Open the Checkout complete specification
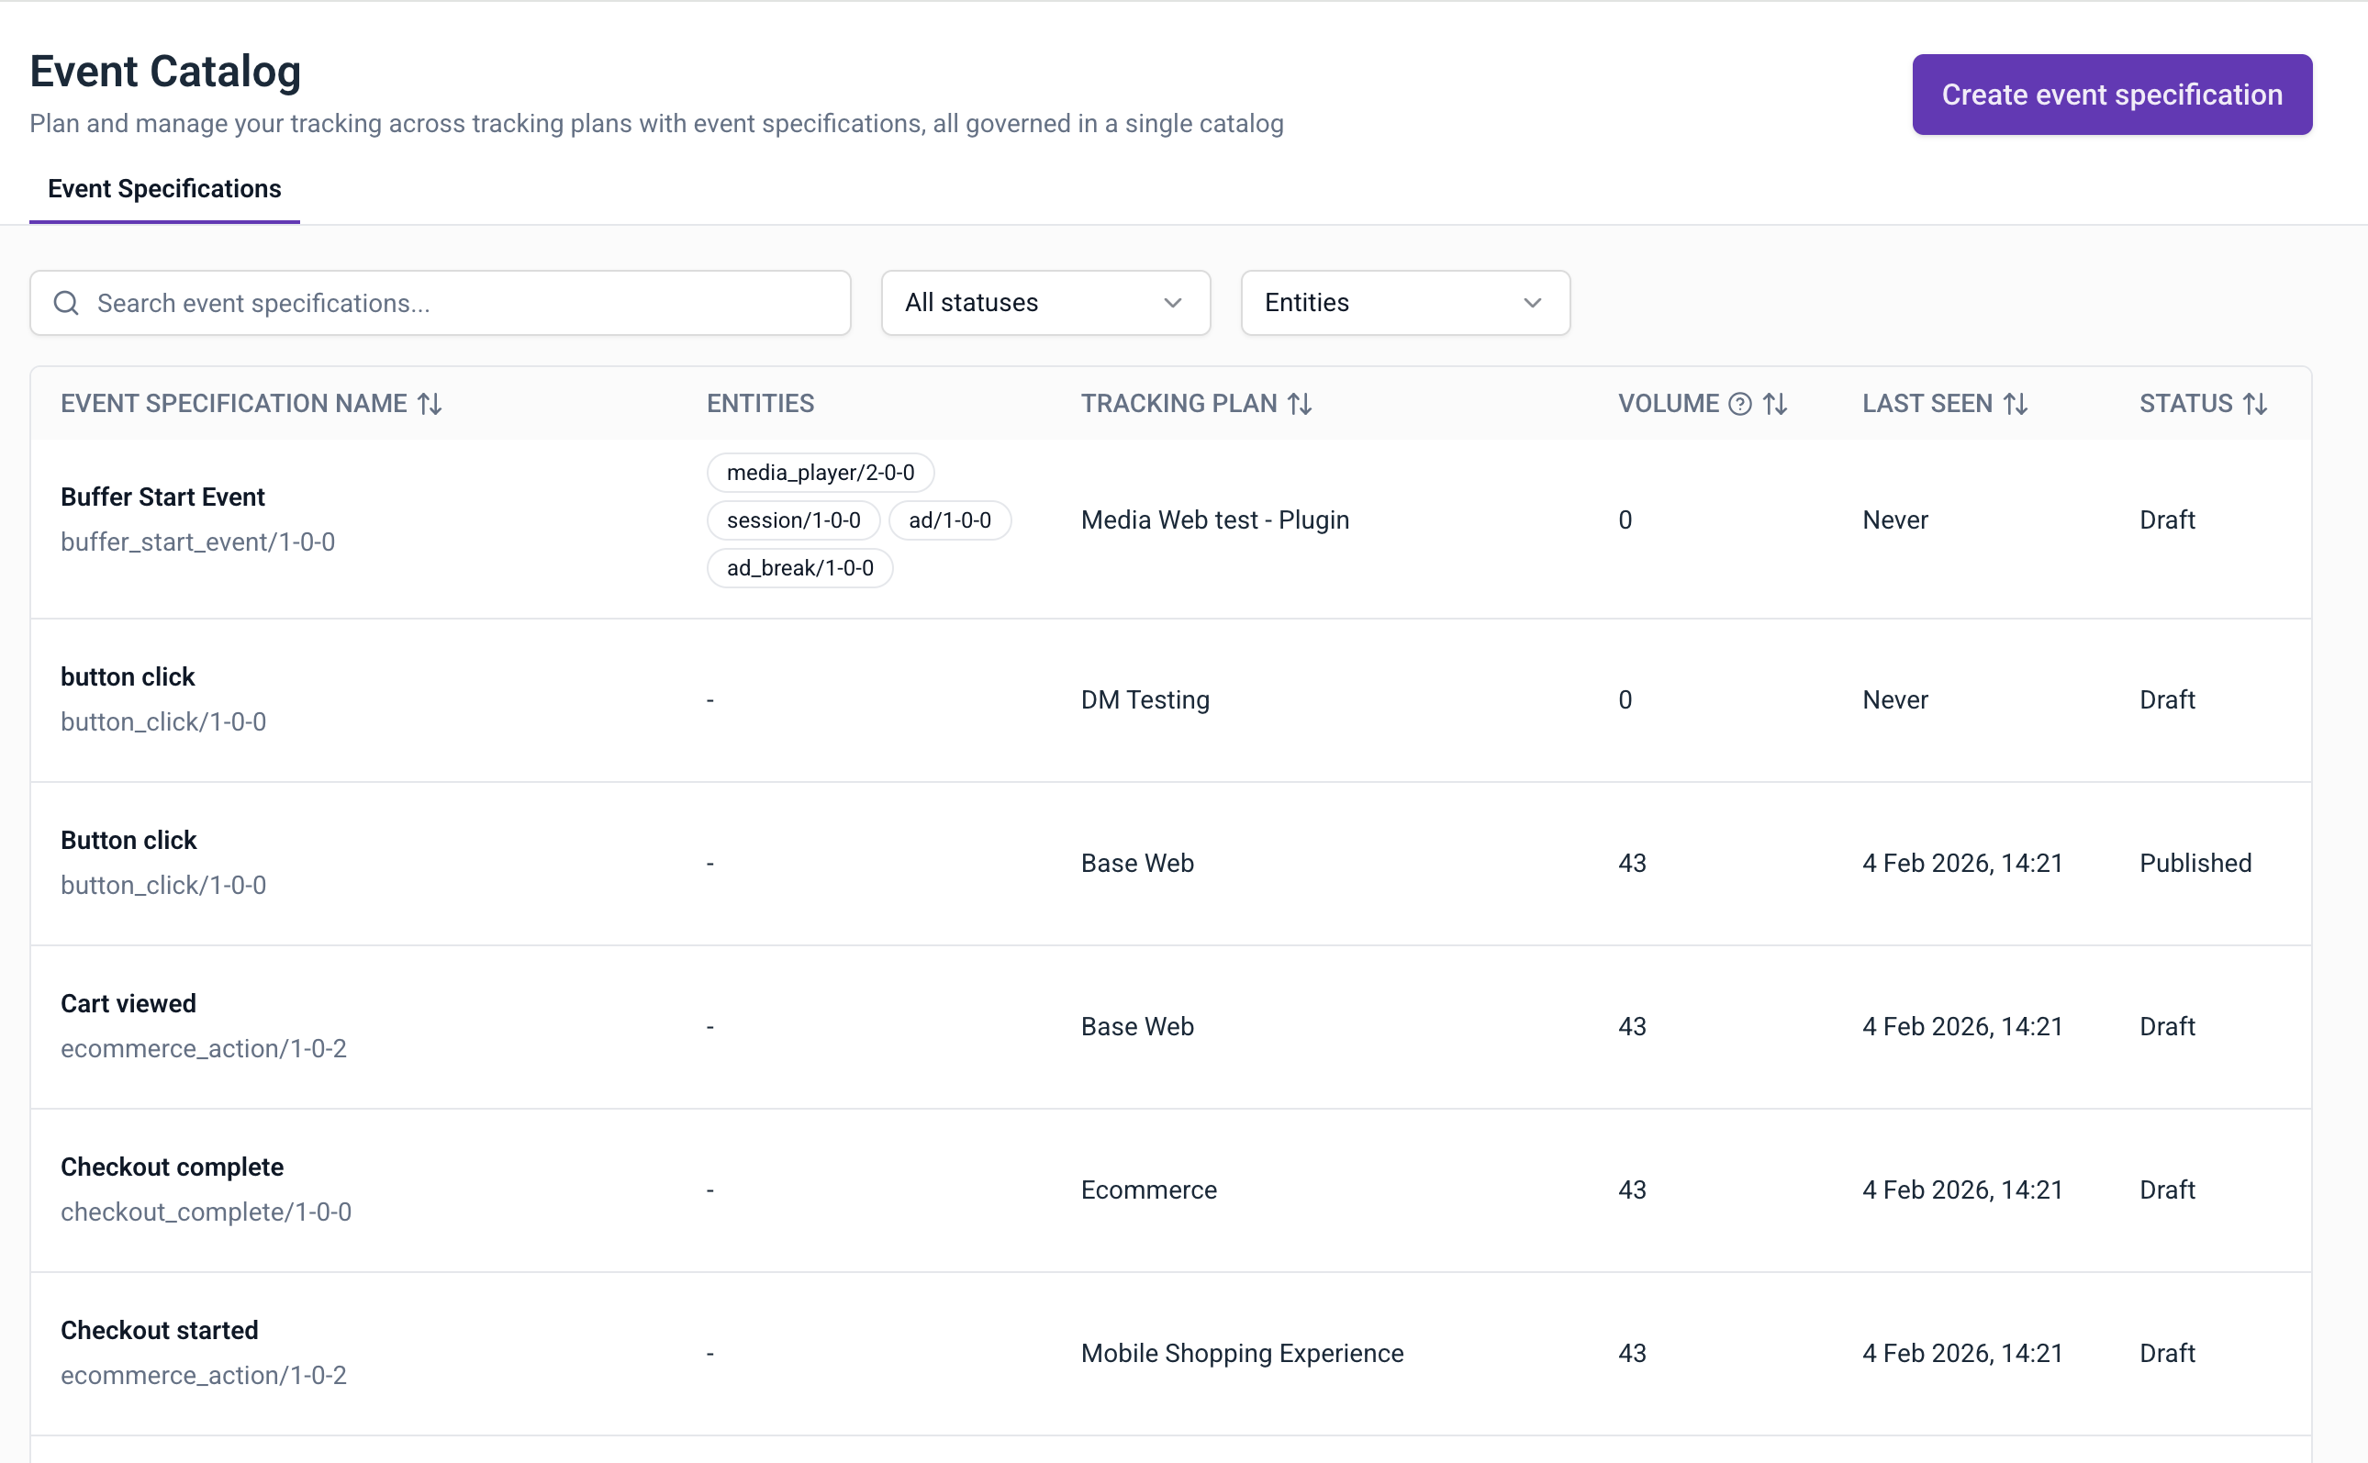The width and height of the screenshot is (2368, 1463). pyautogui.click(x=173, y=1167)
